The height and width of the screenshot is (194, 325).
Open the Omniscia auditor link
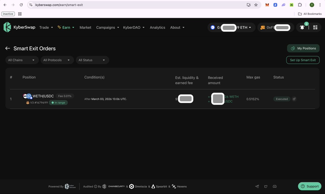click(138, 186)
